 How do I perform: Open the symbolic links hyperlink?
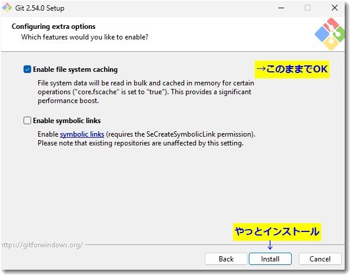(82, 134)
